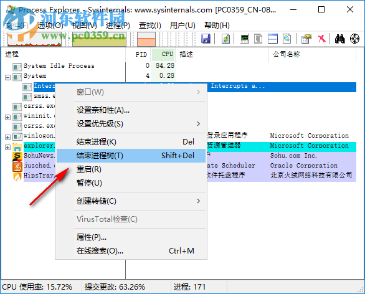Click the wininit process icon

(x=17, y=116)
